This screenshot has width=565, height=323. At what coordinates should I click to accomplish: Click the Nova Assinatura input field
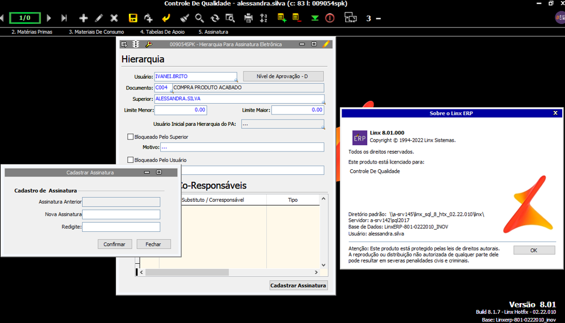[x=121, y=214]
